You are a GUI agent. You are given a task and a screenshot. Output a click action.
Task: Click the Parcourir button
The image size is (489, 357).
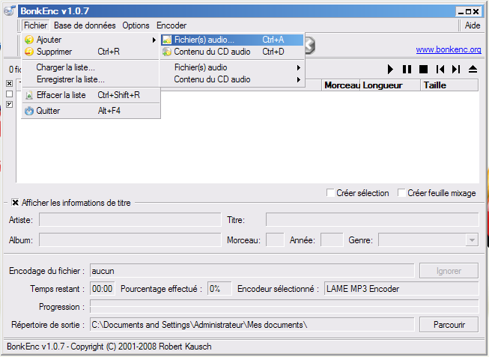pos(449,325)
